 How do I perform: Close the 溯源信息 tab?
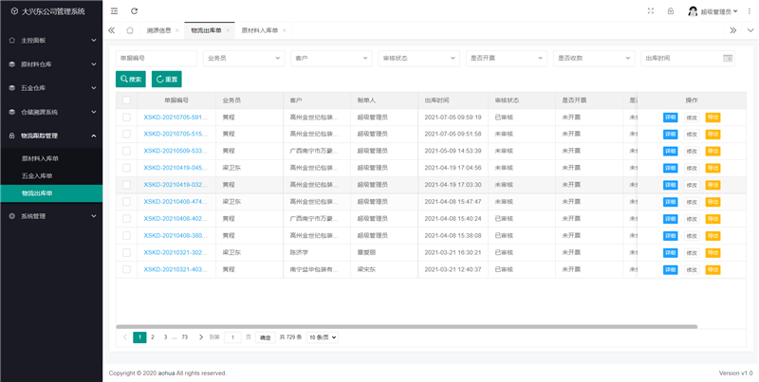(x=177, y=30)
